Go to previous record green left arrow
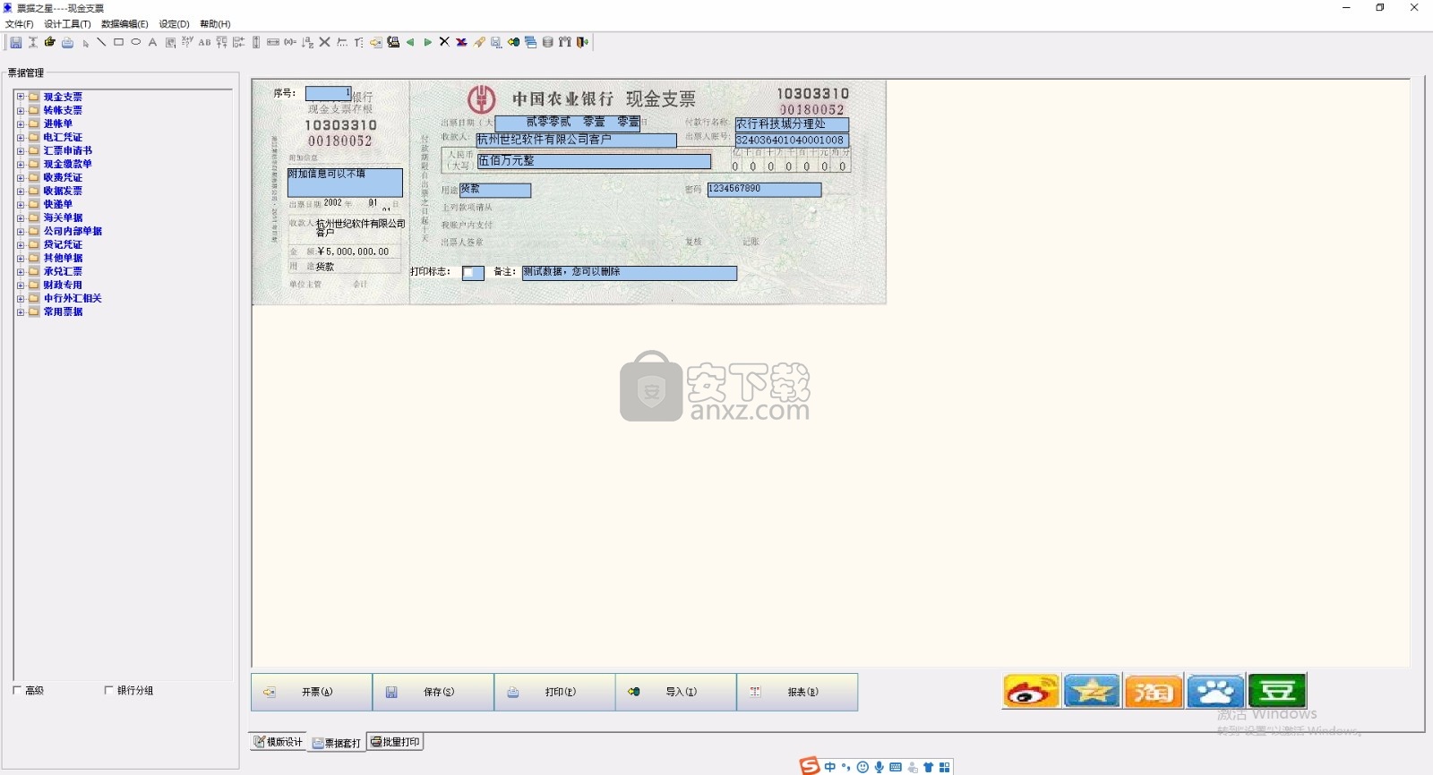Viewport: 1433px width, 775px height. coord(410,42)
